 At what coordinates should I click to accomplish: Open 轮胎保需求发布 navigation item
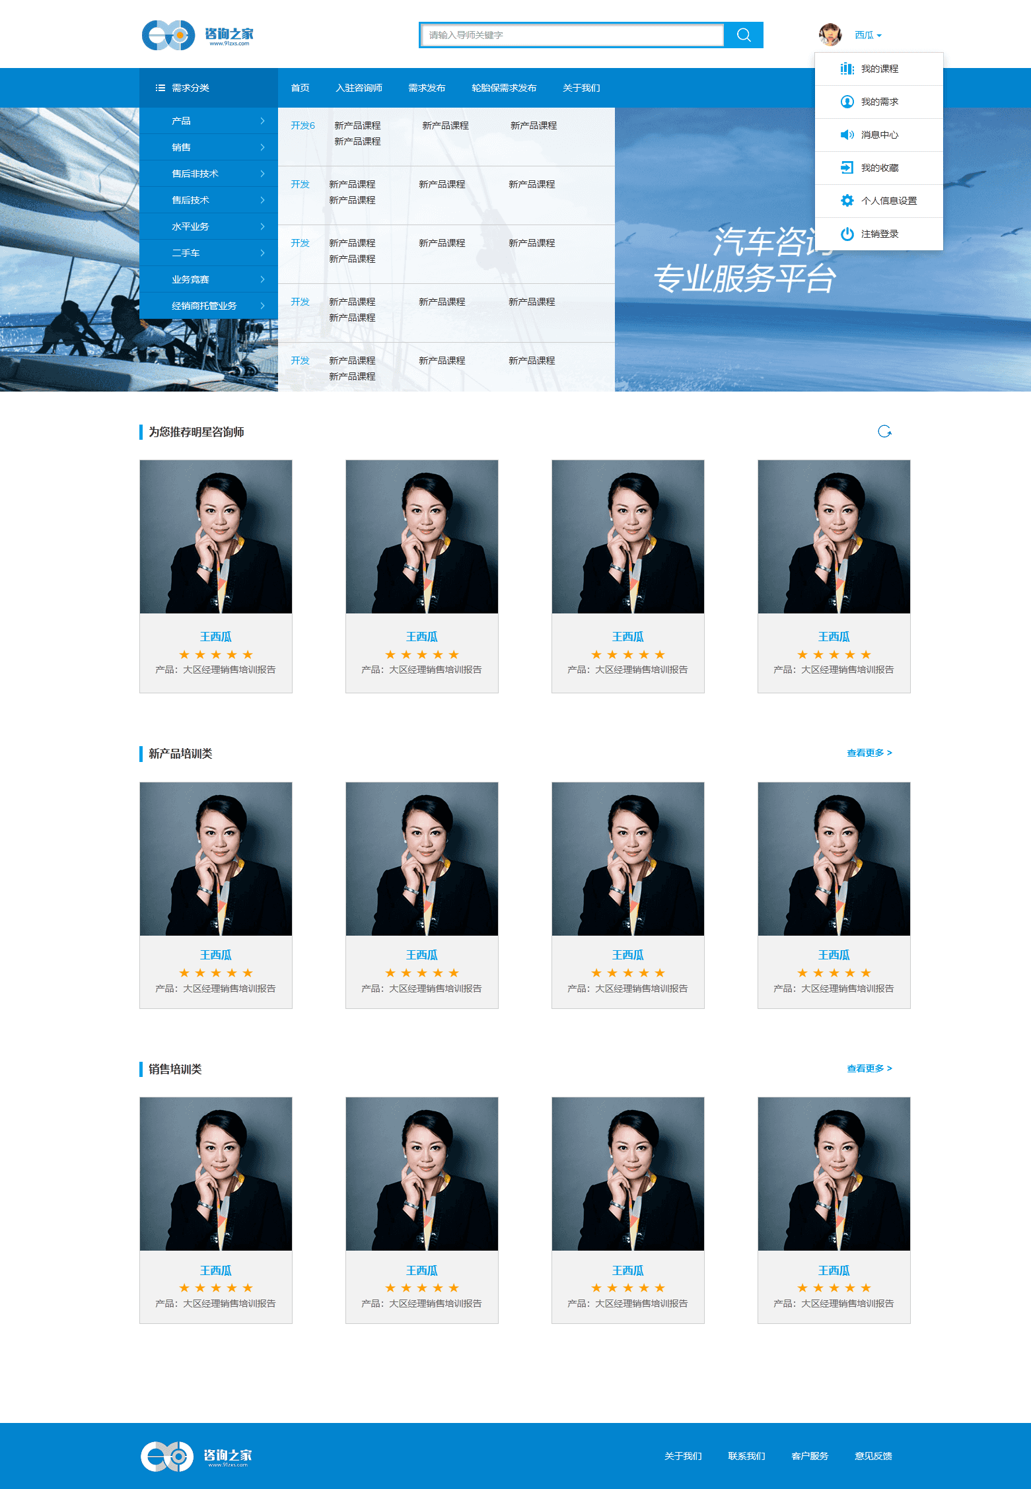504,88
